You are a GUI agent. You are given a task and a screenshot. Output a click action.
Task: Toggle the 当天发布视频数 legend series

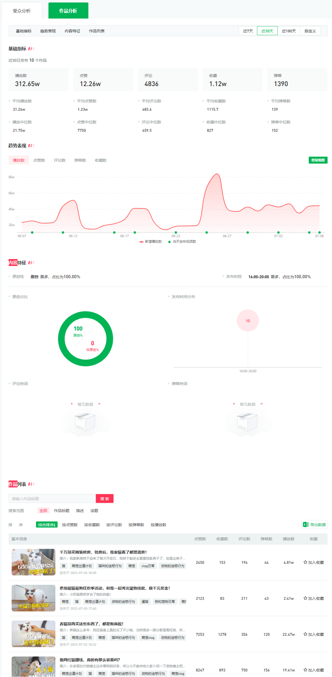(x=182, y=242)
